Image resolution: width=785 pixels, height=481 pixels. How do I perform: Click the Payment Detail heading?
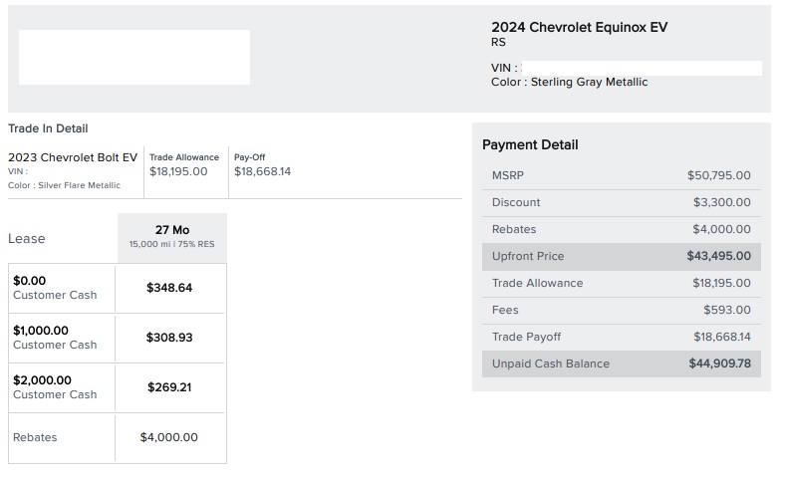530,145
